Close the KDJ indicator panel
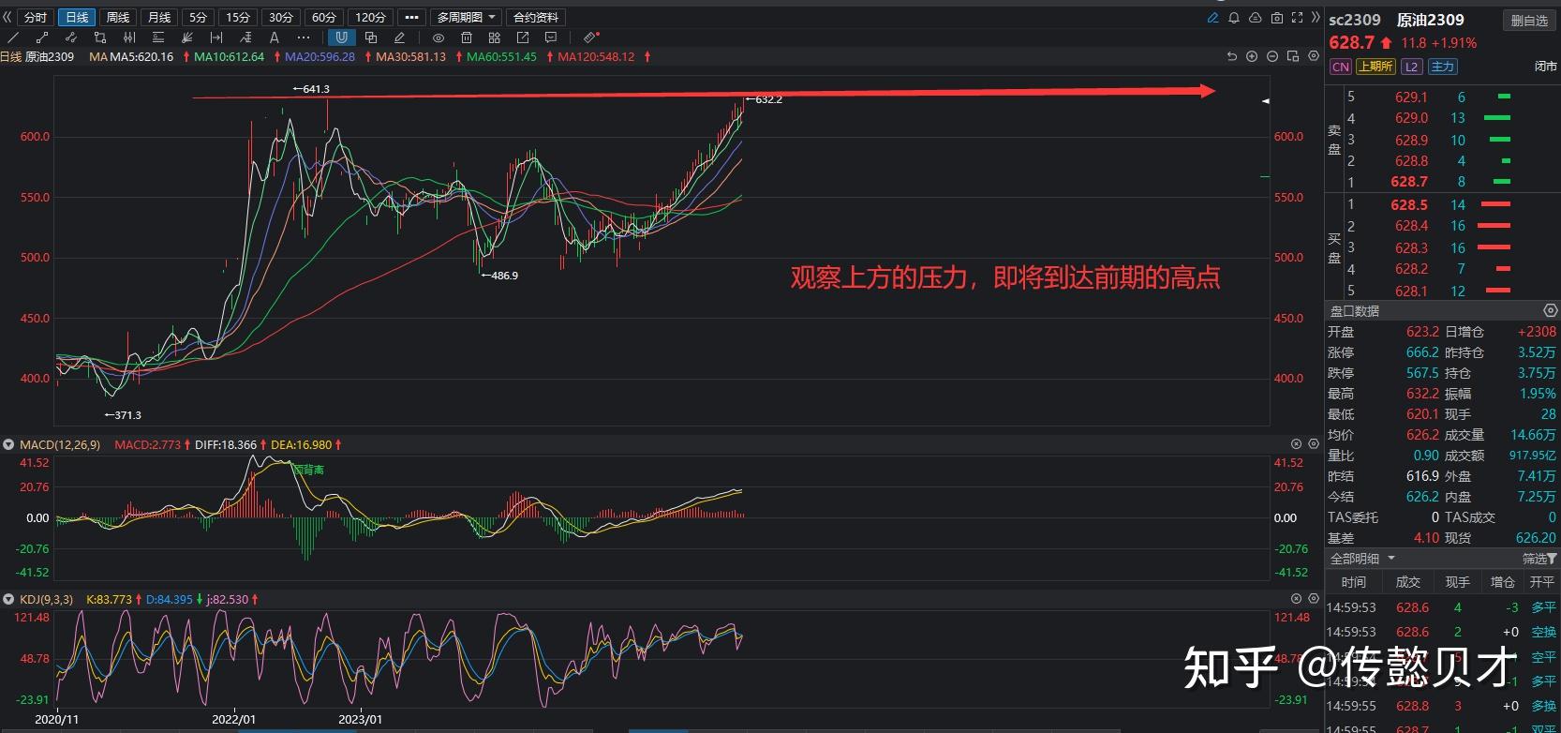The image size is (1561, 733). pos(1297,598)
